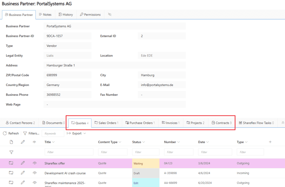Click quote number 0A123
This screenshot has width=285, height=187.
point(168,163)
